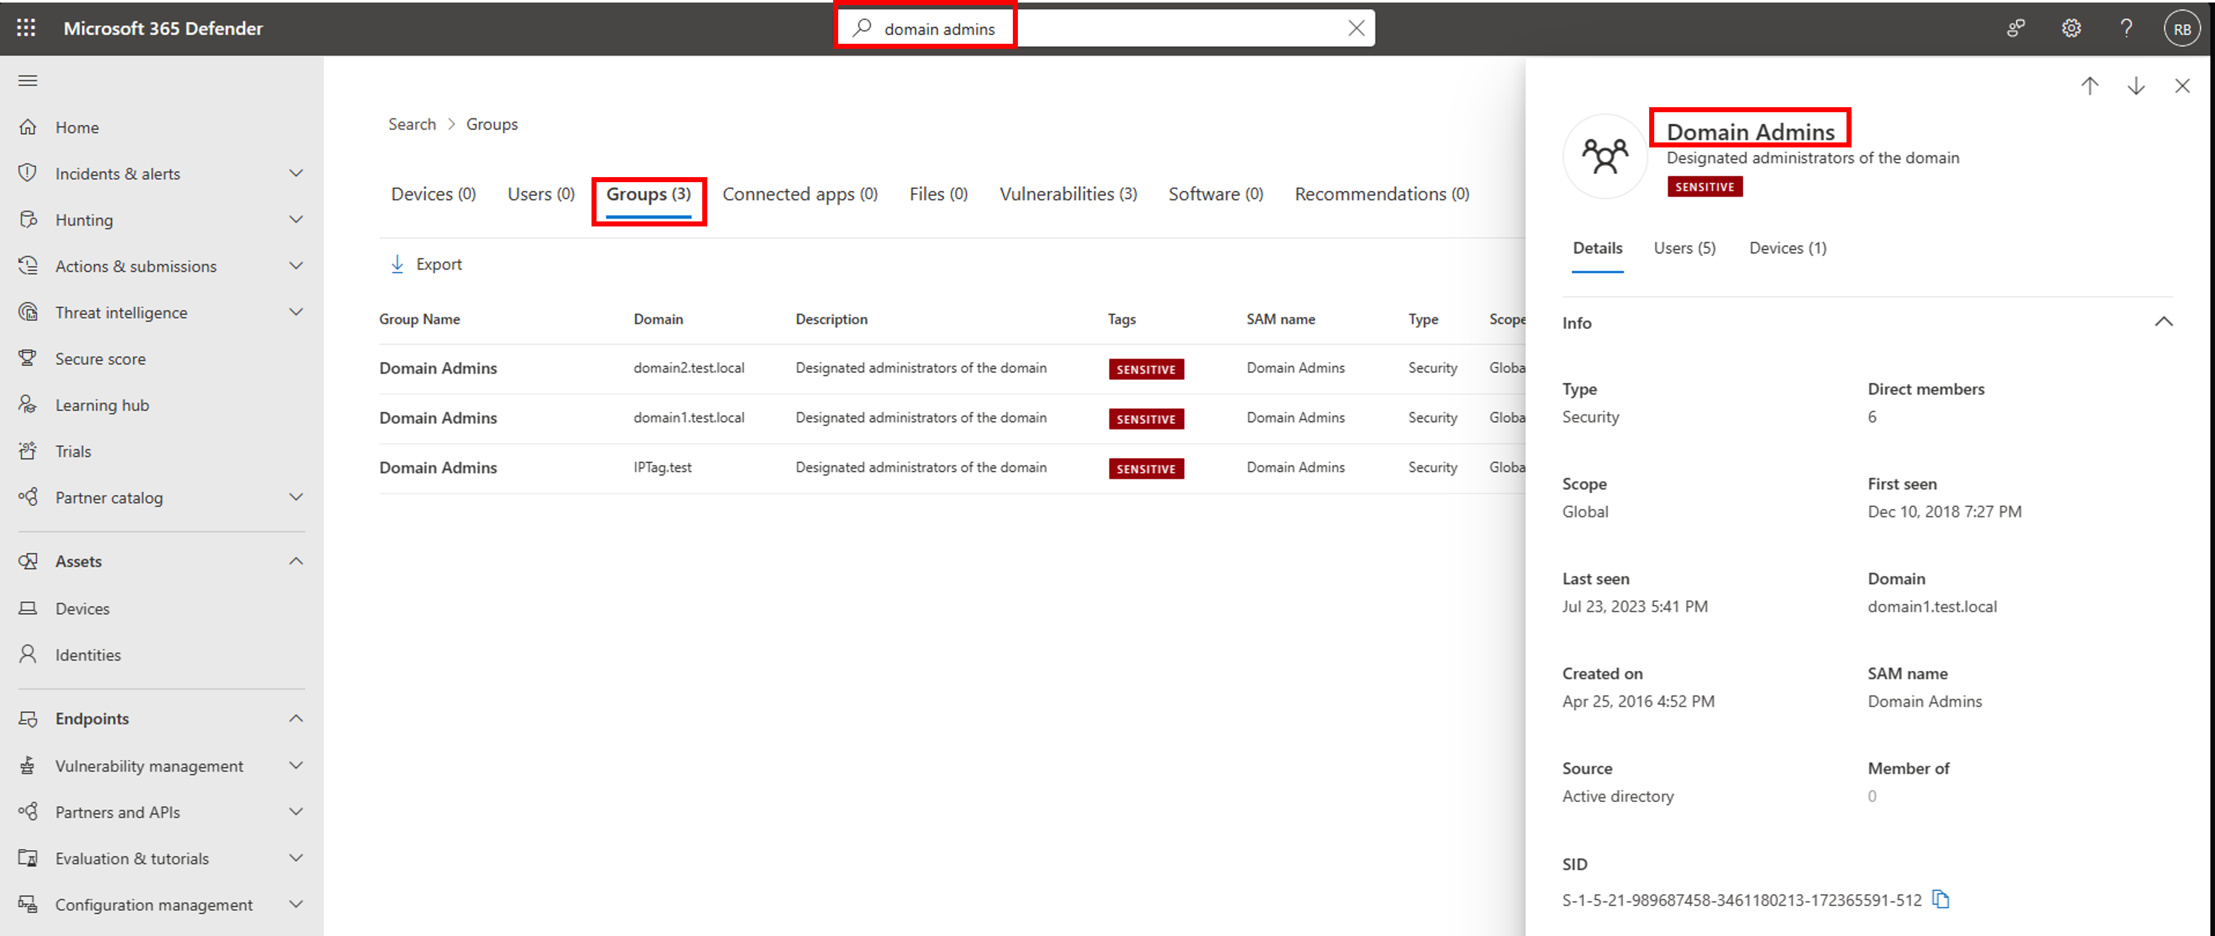This screenshot has height=936, width=2215.
Task: Collapse the navigation hamburger menu
Action: pyautogui.click(x=28, y=81)
